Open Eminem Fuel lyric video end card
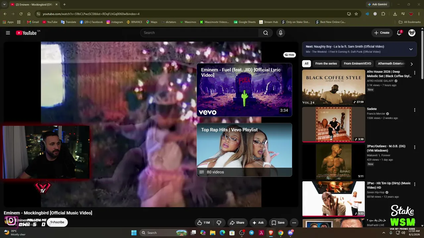The width and height of the screenshot is (424, 238). (x=244, y=90)
